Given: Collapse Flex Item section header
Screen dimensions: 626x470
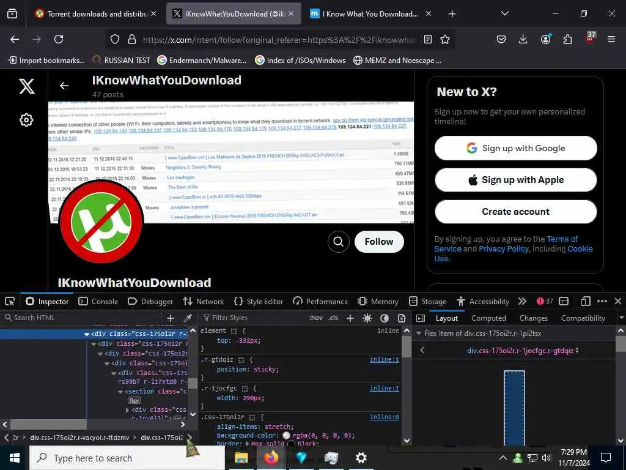Looking at the screenshot, I should point(418,334).
